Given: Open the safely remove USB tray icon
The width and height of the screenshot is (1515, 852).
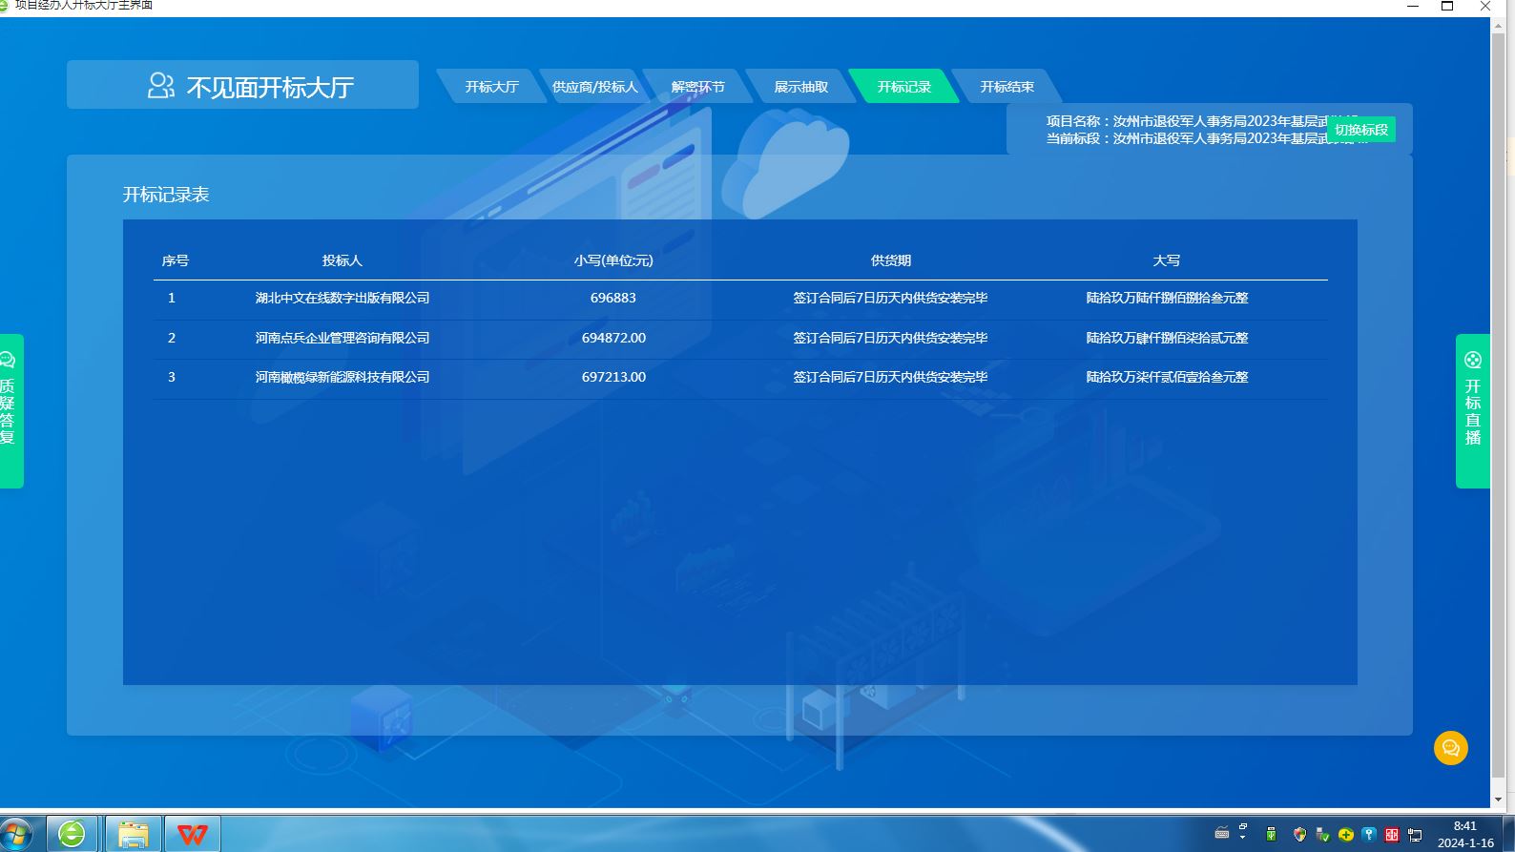Looking at the screenshot, I should (1322, 835).
